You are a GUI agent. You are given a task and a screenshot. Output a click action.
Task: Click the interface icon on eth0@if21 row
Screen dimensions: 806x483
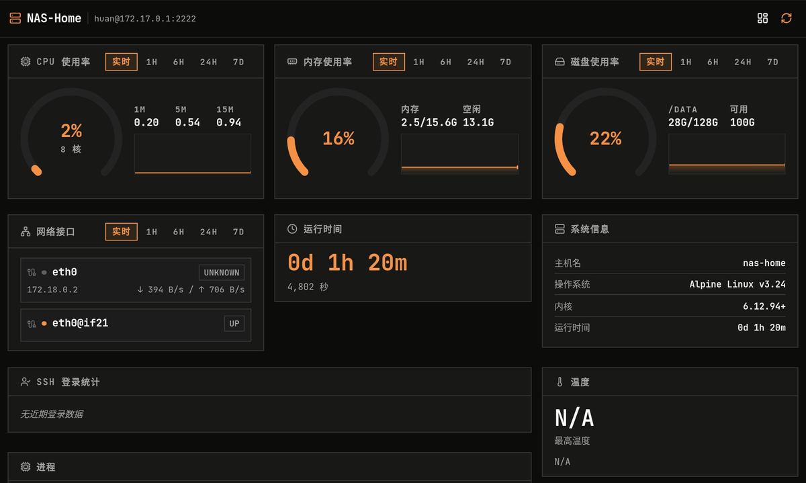(32, 323)
